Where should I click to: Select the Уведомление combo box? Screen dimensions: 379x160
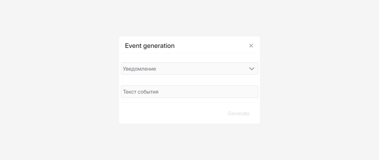coord(189,69)
